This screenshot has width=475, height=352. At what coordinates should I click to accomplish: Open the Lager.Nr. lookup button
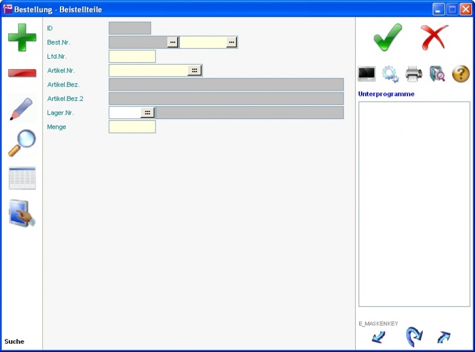(147, 113)
